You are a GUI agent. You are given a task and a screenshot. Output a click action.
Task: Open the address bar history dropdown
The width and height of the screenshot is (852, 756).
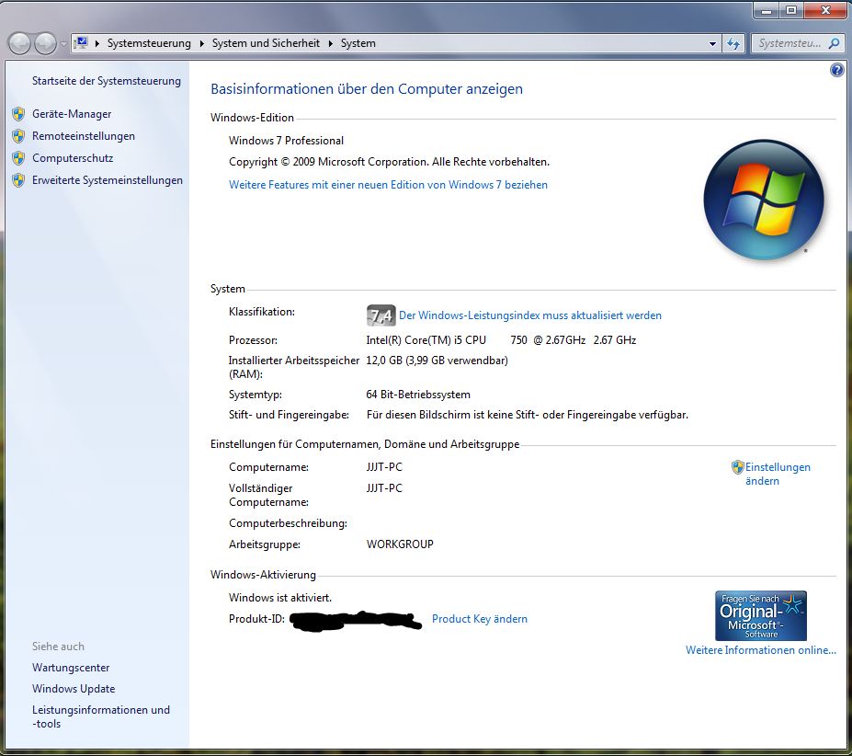[712, 43]
